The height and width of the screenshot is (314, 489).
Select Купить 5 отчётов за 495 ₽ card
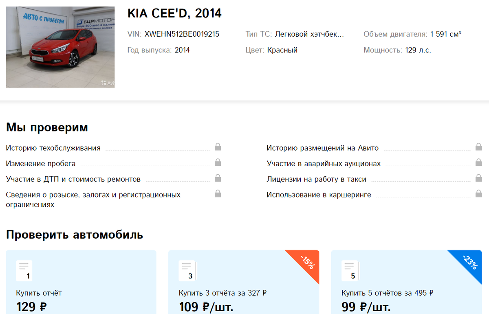point(407,282)
